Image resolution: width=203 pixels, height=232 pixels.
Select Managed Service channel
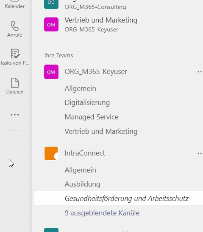click(x=92, y=117)
